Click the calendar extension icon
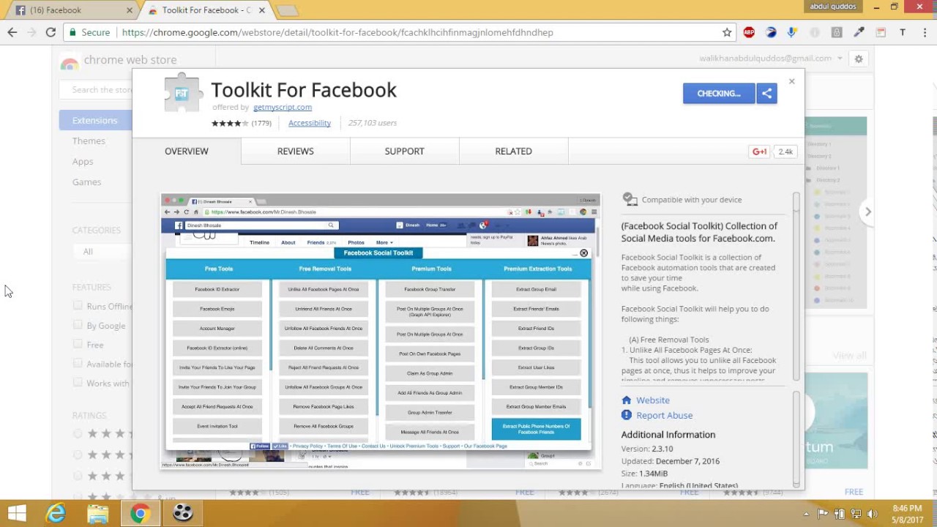937x527 pixels. click(881, 32)
